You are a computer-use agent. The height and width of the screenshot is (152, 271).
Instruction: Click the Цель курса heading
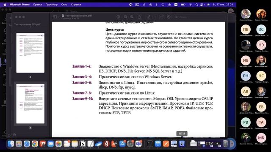[x=115, y=30]
